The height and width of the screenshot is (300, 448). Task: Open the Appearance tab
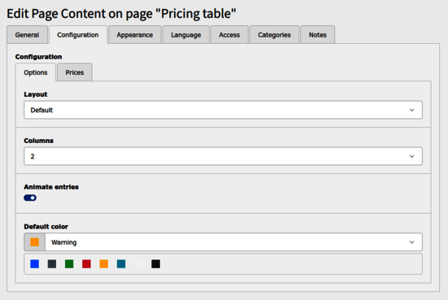(x=135, y=35)
